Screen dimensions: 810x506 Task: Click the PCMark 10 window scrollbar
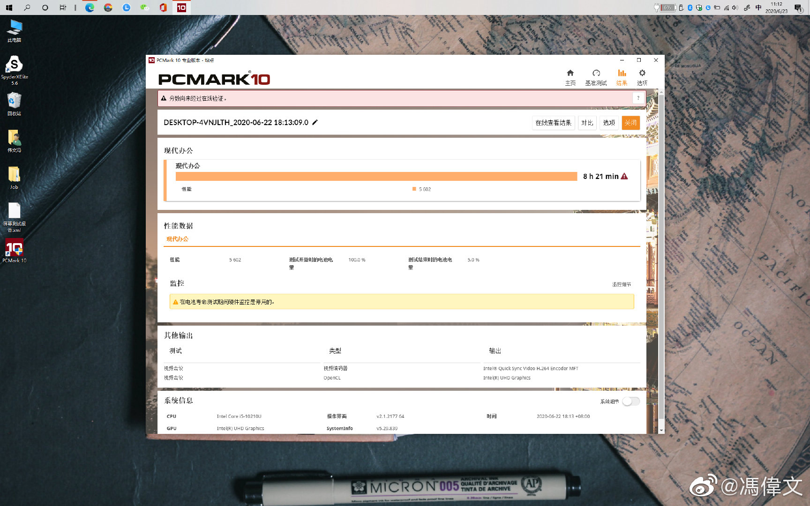[661, 257]
